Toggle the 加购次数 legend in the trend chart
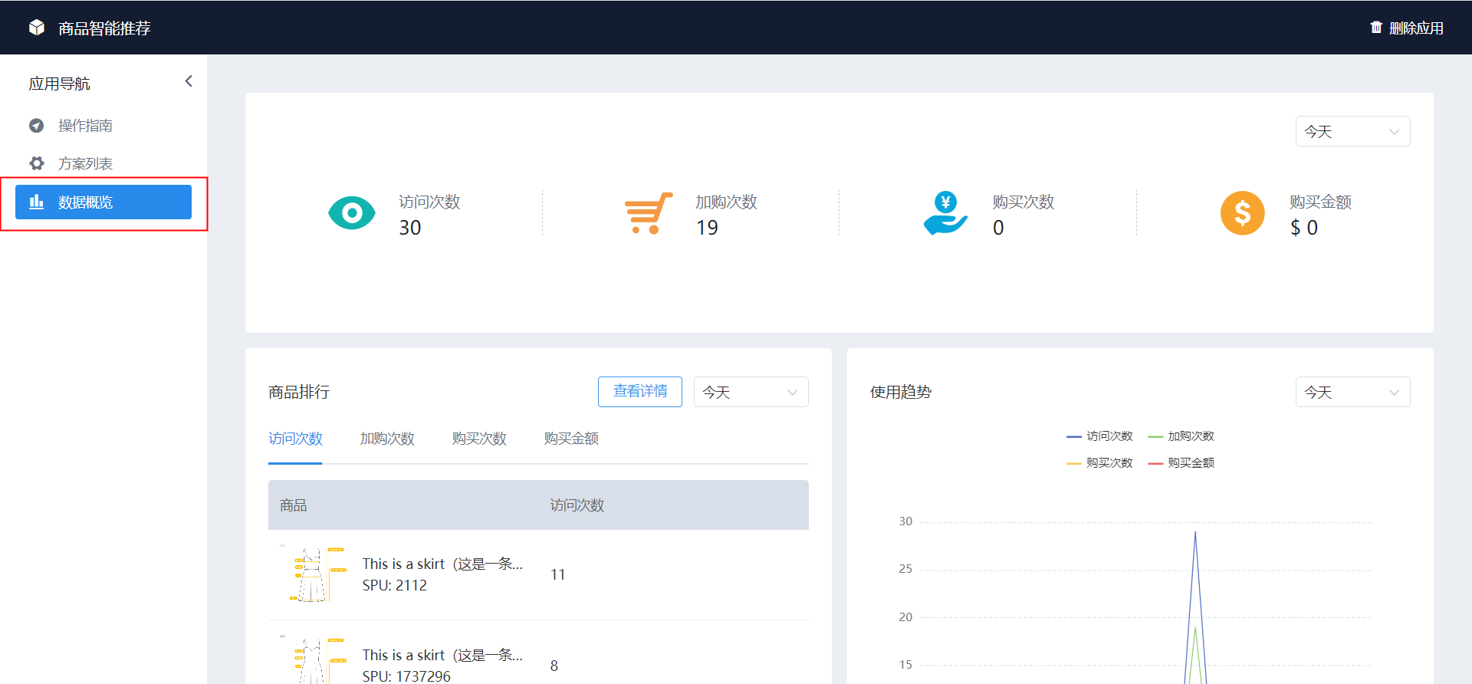This screenshot has width=1472, height=684. point(1181,436)
